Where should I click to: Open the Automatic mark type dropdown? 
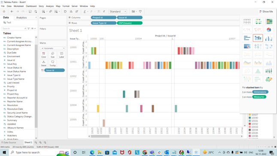[53, 48]
